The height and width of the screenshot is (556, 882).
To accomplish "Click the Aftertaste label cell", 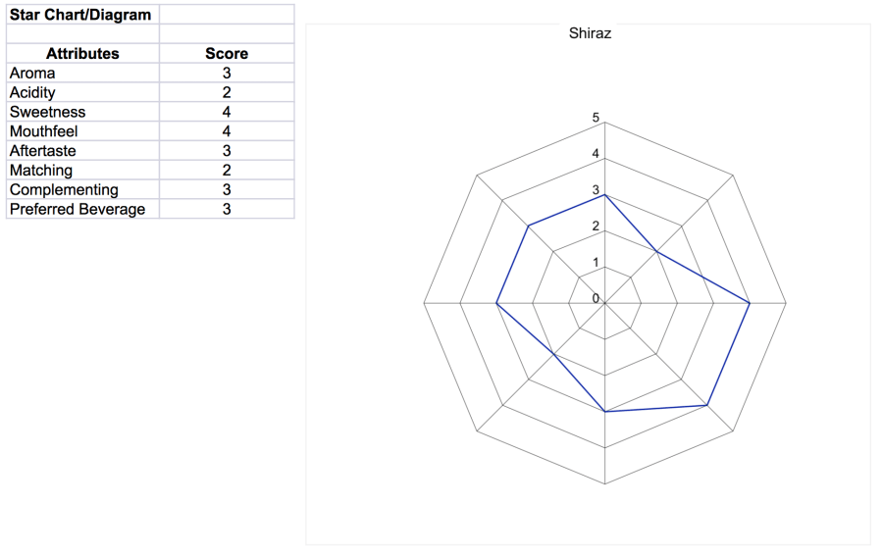I will pyautogui.click(x=82, y=151).
